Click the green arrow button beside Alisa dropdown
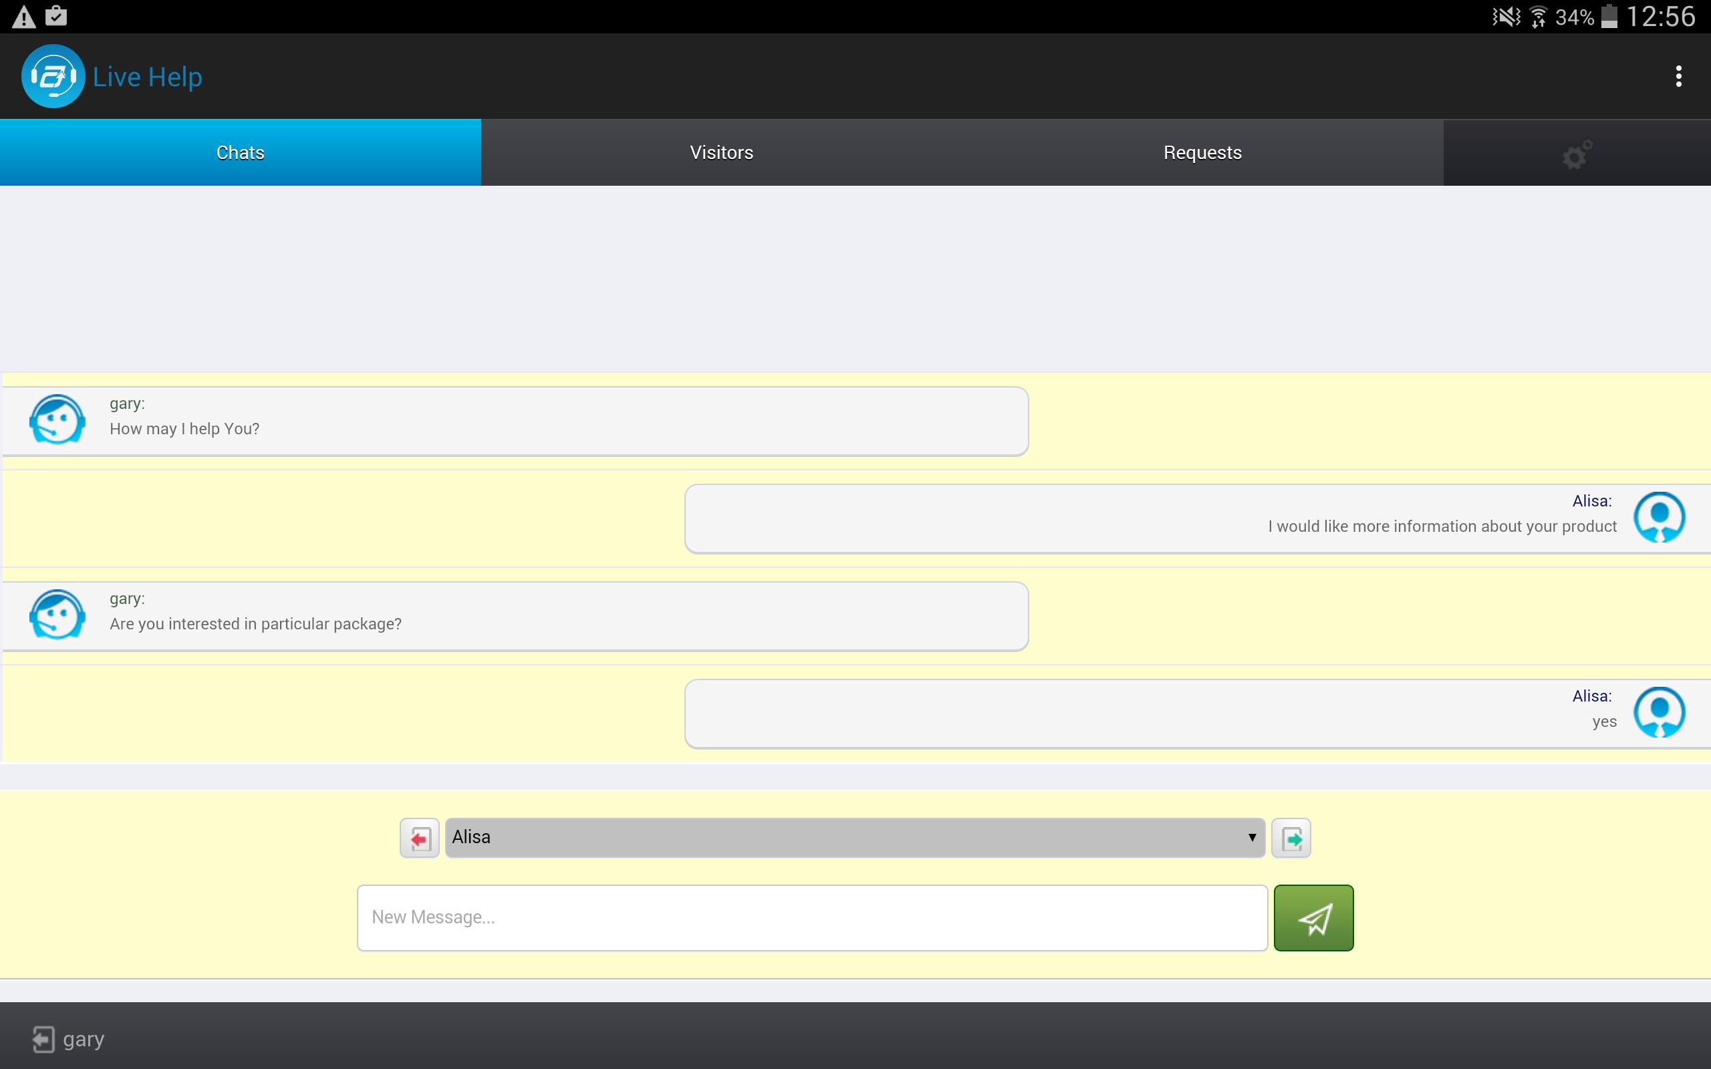The height and width of the screenshot is (1069, 1711). tap(1291, 838)
